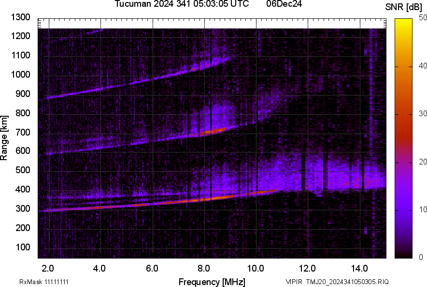
Task: Click the file name 'TMJ20_2024341050305.RIQ'
Action: coord(347,282)
